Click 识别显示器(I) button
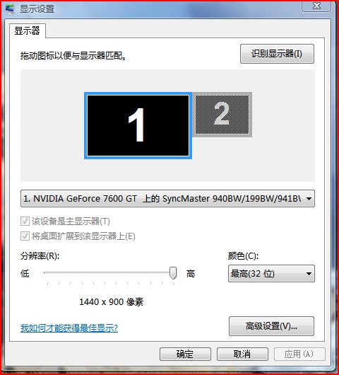The width and height of the screenshot is (339, 375). point(277,54)
